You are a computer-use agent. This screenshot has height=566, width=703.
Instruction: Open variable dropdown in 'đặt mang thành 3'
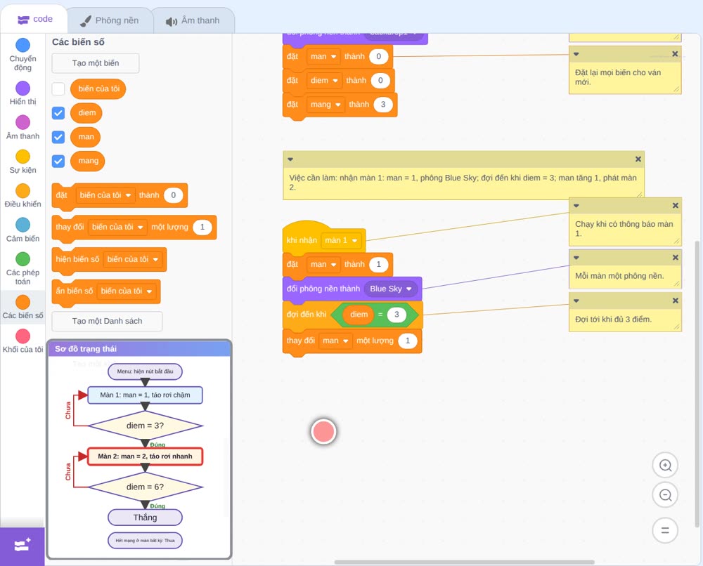[326, 105]
